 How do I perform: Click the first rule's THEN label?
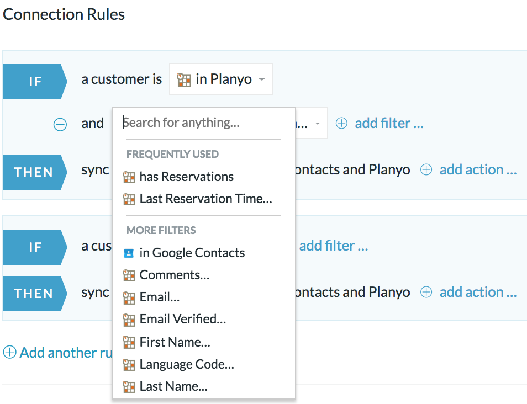point(35,172)
